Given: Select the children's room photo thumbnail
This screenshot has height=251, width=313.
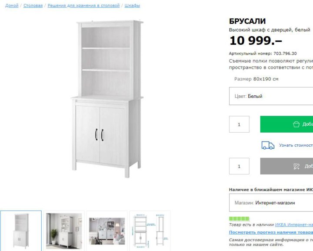Looking at the screenshot, I should pos(107,231).
